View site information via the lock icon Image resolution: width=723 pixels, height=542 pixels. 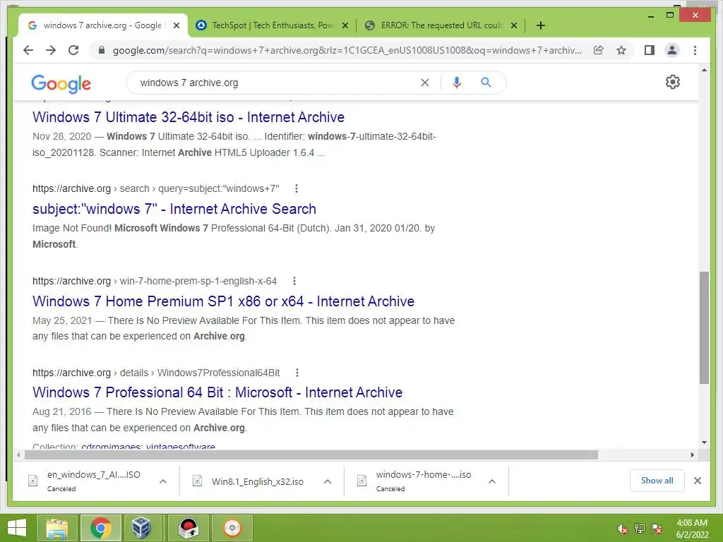click(102, 50)
